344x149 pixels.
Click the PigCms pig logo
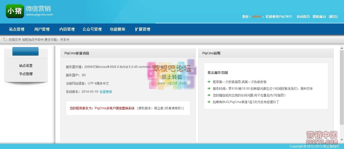click(15, 11)
